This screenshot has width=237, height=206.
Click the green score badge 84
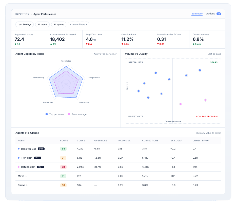click(63, 149)
